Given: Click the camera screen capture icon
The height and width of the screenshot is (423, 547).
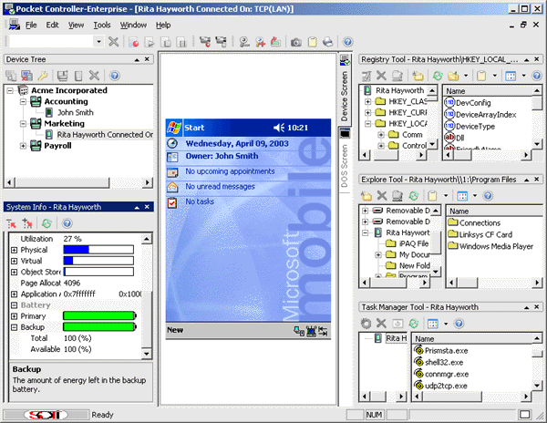Looking at the screenshot, I should point(296,42).
